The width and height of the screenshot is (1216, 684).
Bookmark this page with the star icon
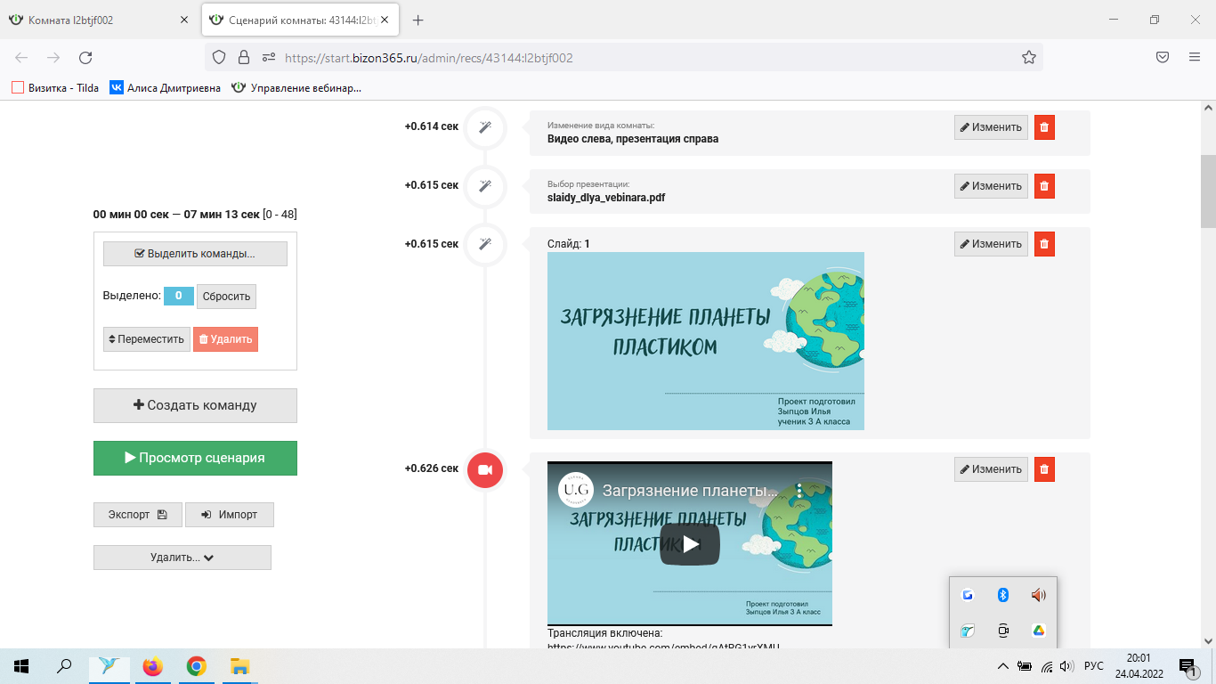(1028, 57)
